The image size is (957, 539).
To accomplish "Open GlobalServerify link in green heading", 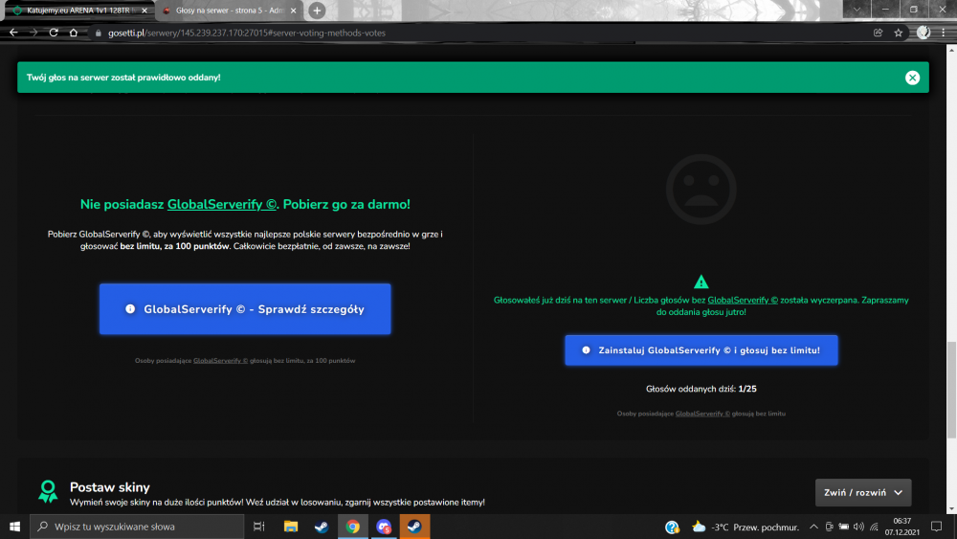I will pyautogui.click(x=222, y=205).
